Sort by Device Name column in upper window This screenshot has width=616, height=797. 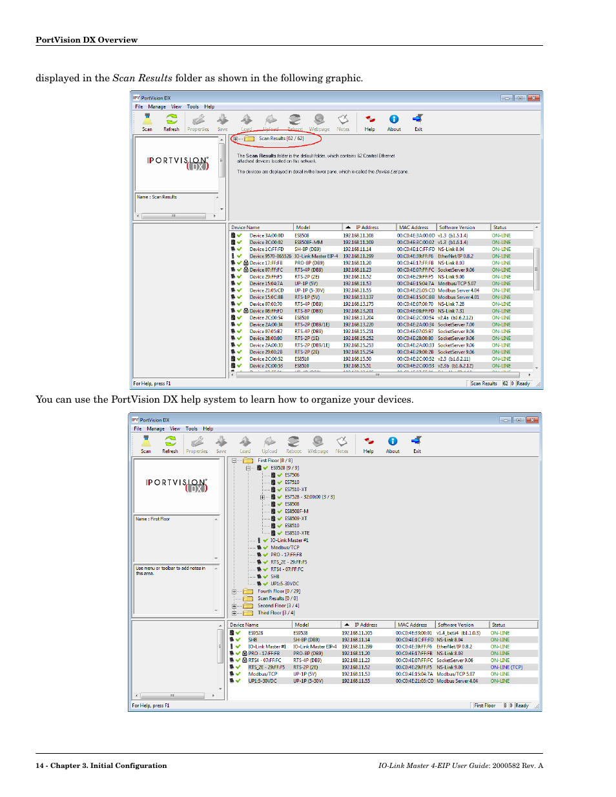tap(262, 227)
